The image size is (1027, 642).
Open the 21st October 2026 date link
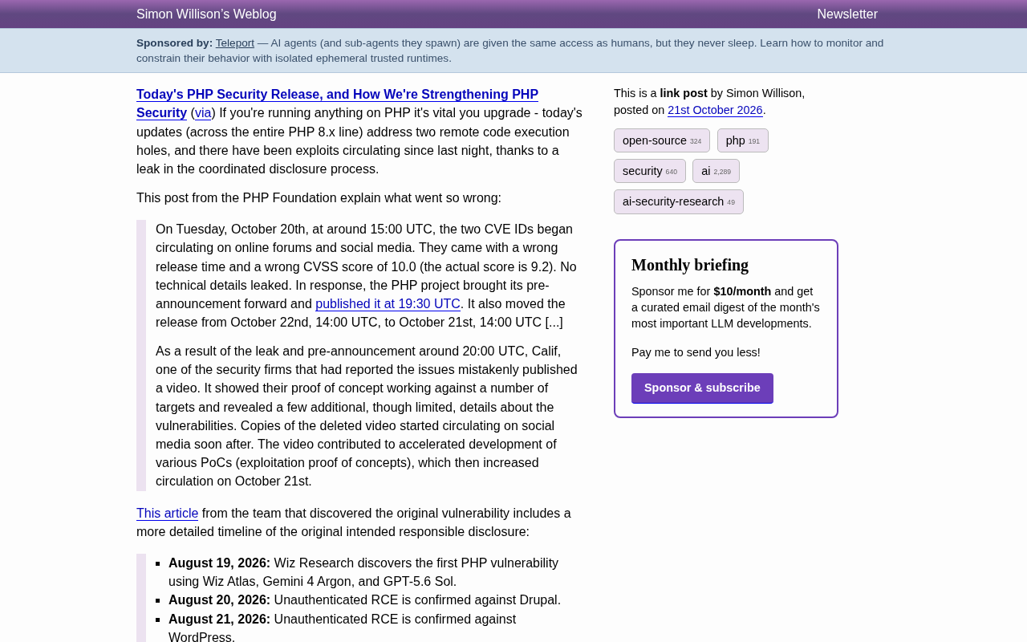[x=715, y=110]
